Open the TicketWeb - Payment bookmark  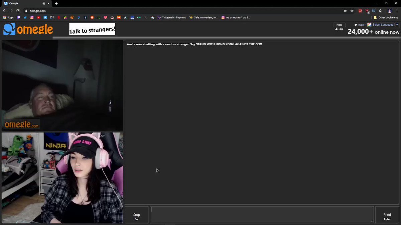coord(172,17)
